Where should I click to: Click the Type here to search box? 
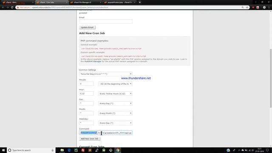(x=31, y=150)
